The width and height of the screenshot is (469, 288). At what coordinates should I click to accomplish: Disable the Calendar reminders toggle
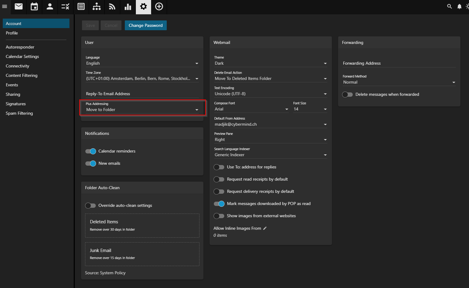click(91, 151)
